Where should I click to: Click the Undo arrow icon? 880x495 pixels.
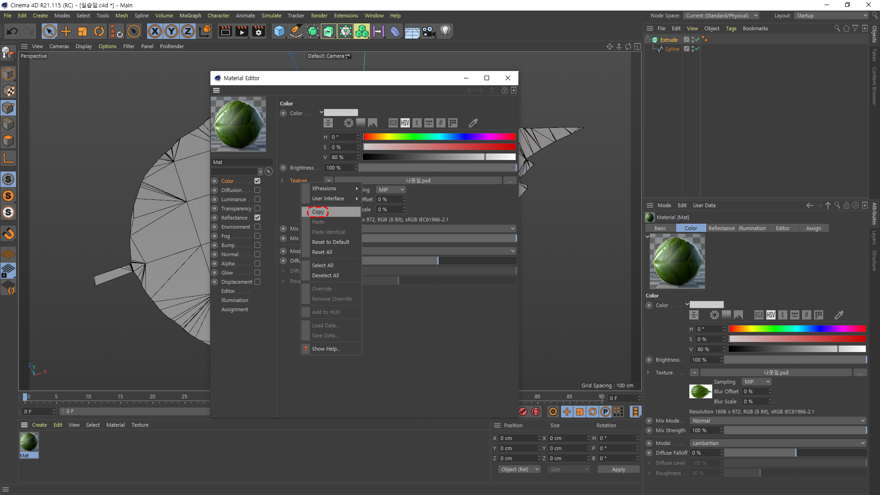pos(12,31)
